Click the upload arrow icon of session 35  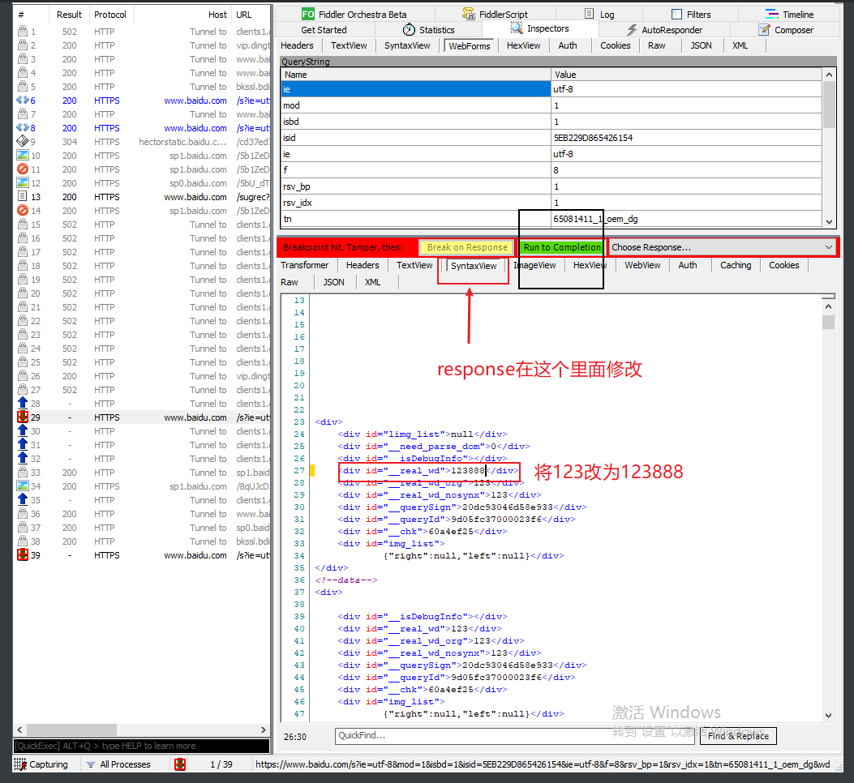[x=23, y=500]
